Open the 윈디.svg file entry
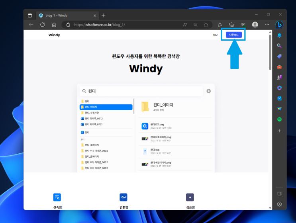 174,151
